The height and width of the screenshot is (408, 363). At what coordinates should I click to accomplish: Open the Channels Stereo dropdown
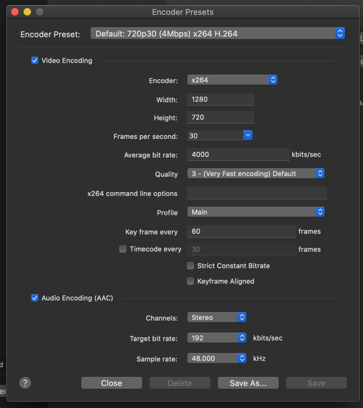(217, 317)
